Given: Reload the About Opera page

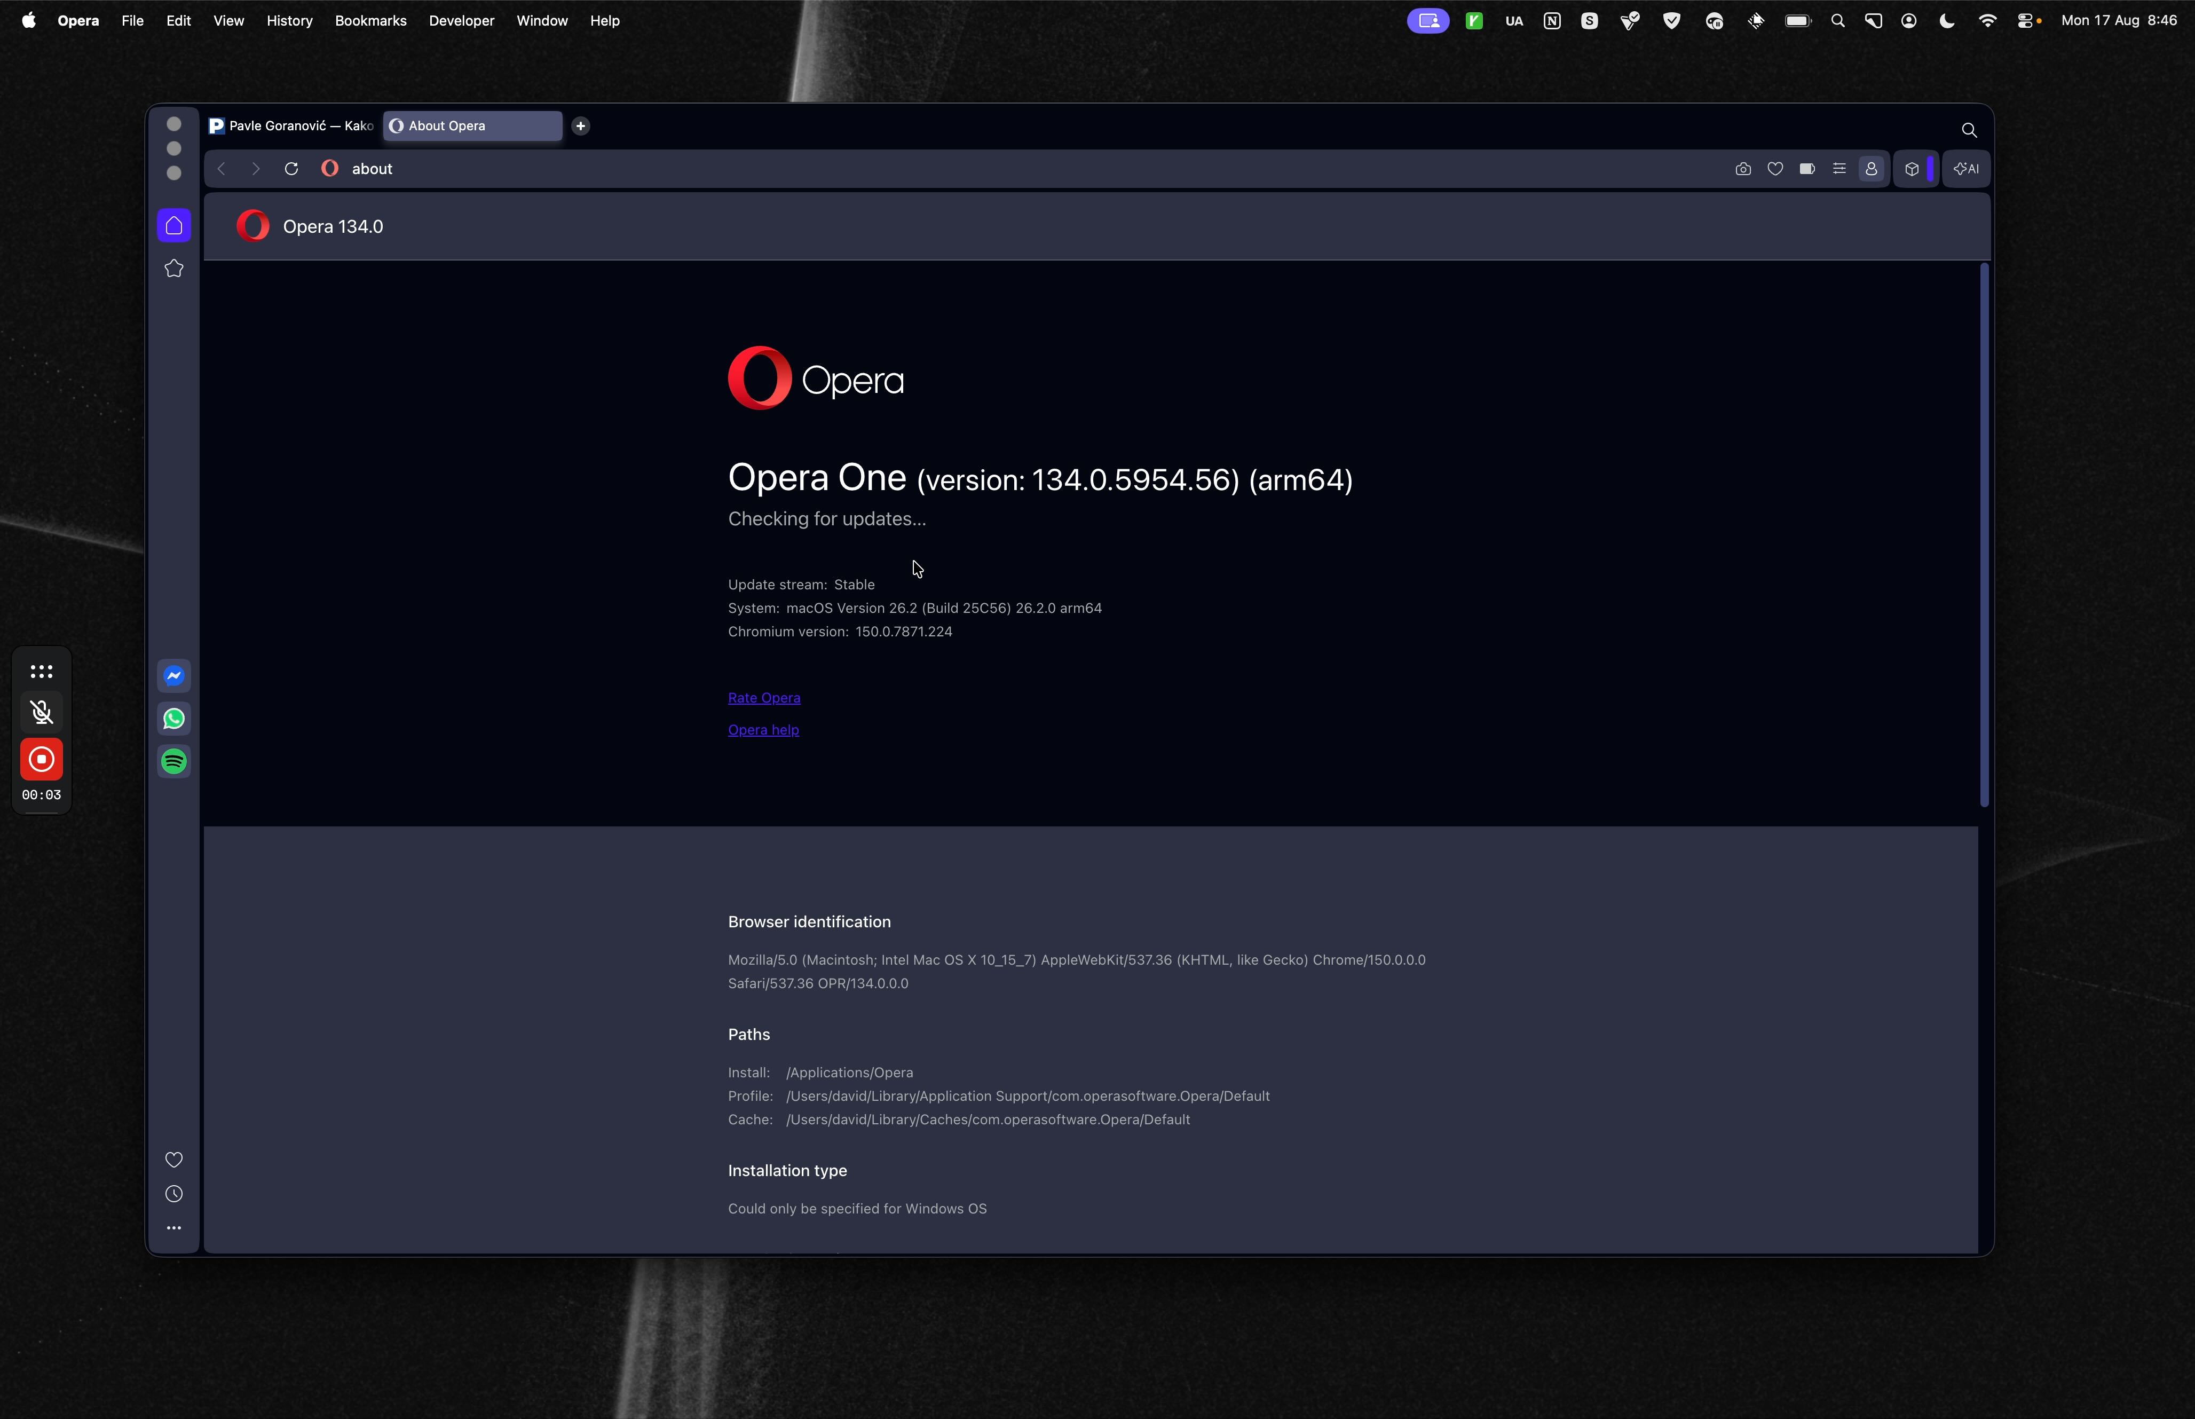Looking at the screenshot, I should click(x=291, y=169).
